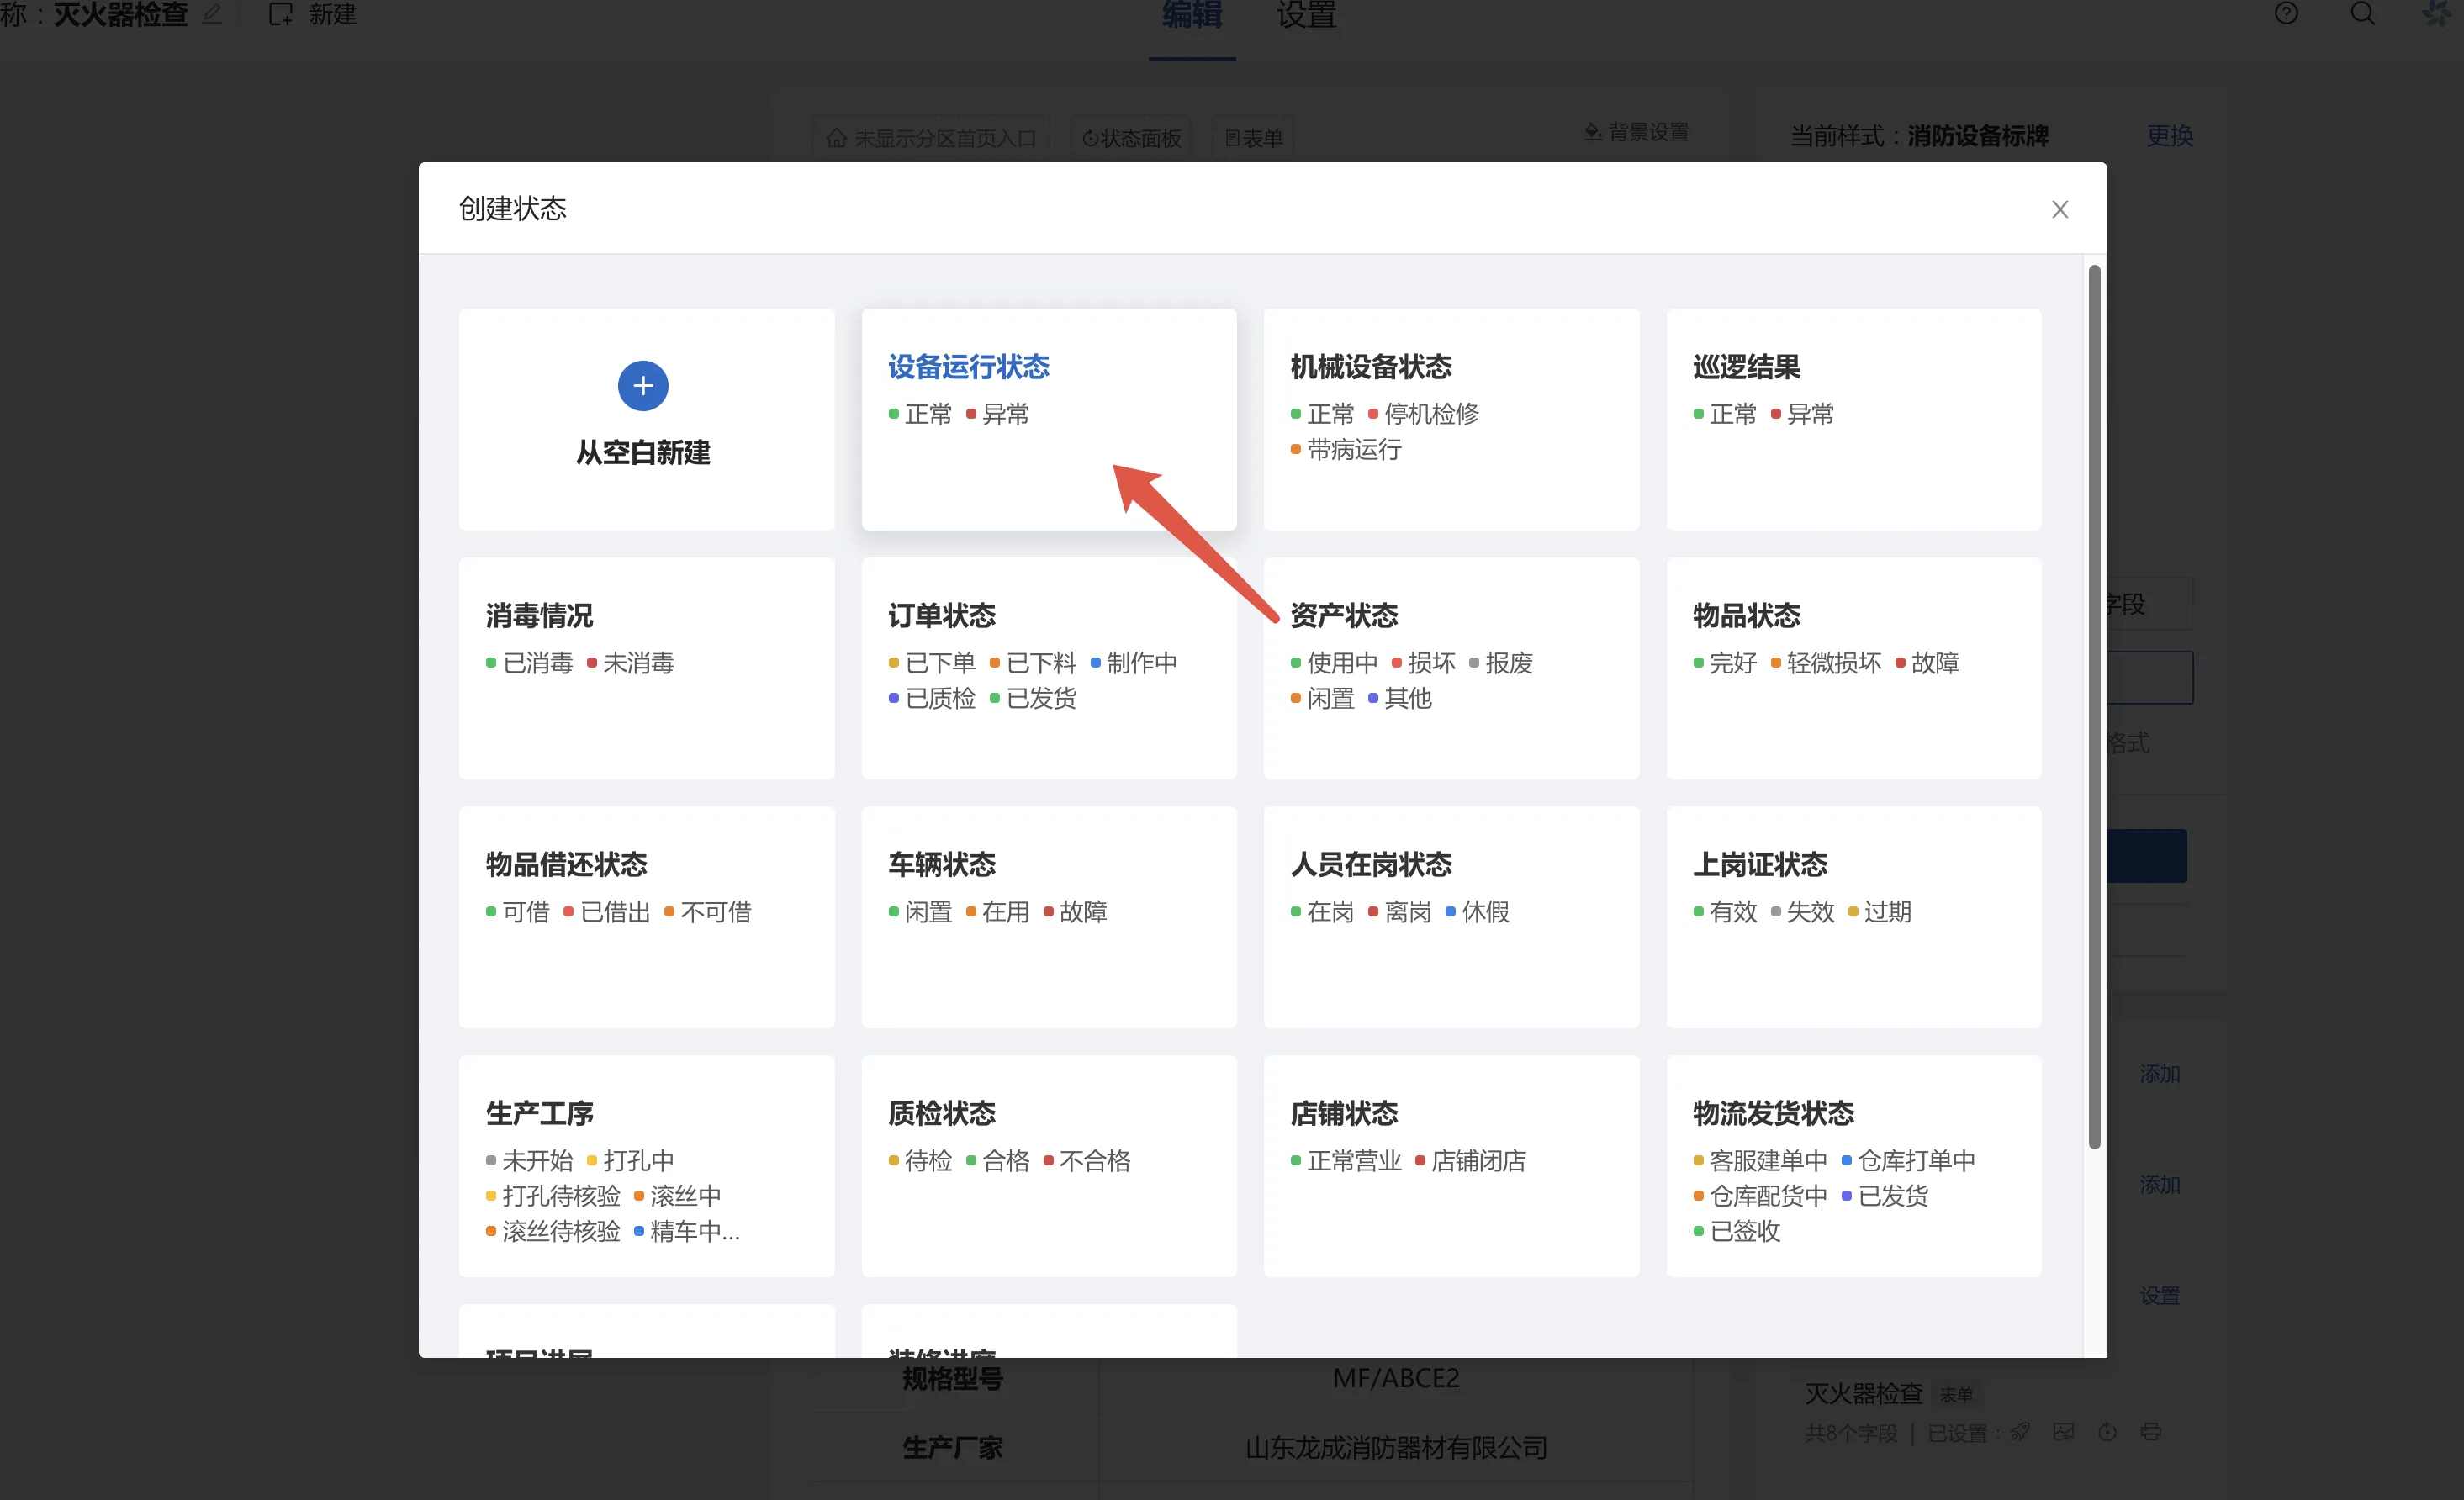Click the 创建状态 dialog title
Viewport: 2464px width, 1500px height.
pyautogui.click(x=512, y=208)
